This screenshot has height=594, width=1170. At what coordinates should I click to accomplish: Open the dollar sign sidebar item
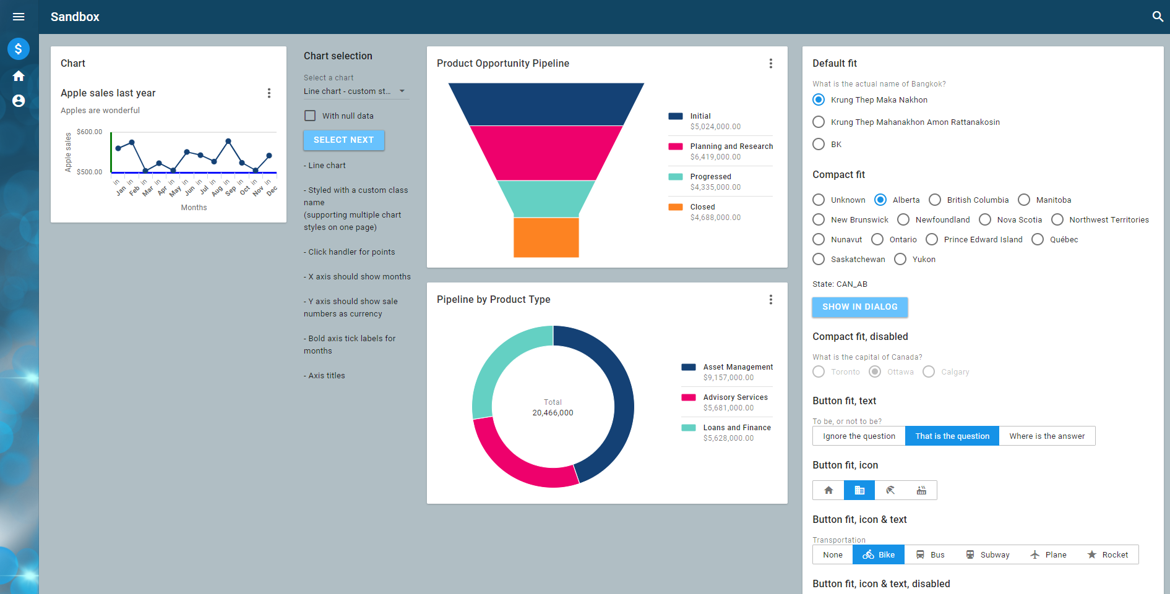click(19, 49)
